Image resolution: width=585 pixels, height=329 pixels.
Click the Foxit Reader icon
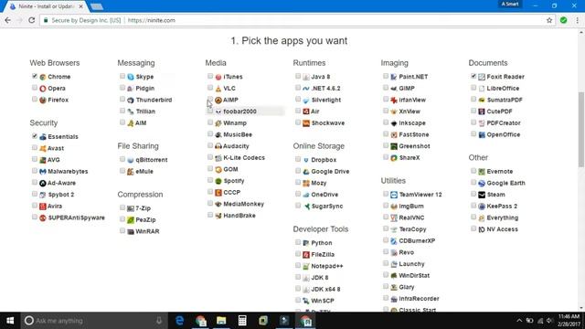pos(482,77)
